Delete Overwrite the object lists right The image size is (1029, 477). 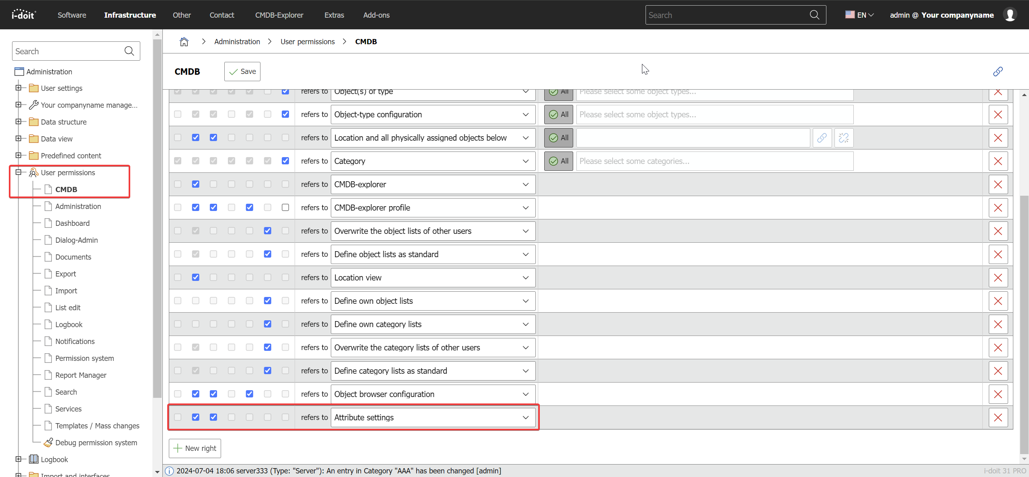click(x=998, y=231)
